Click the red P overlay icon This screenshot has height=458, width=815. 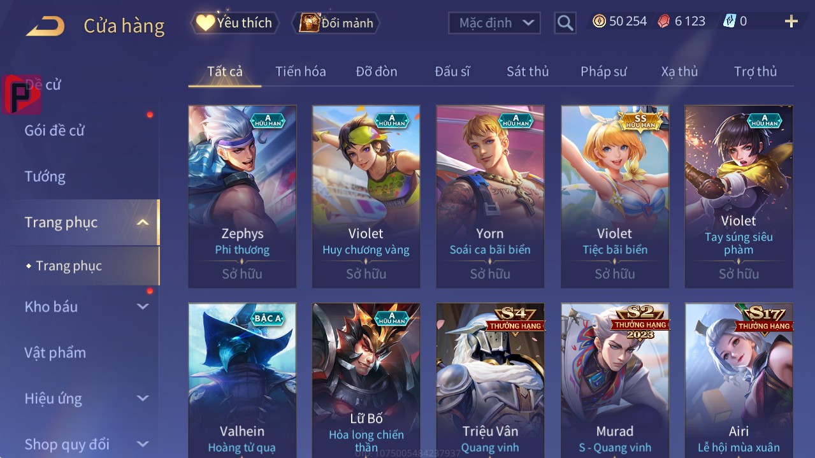[22, 95]
